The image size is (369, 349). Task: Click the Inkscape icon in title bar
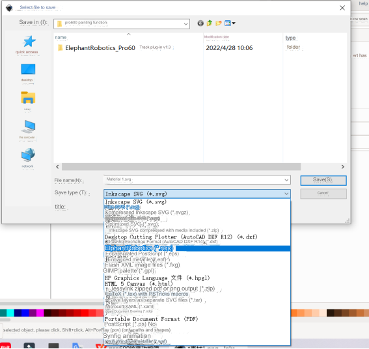click(9, 8)
